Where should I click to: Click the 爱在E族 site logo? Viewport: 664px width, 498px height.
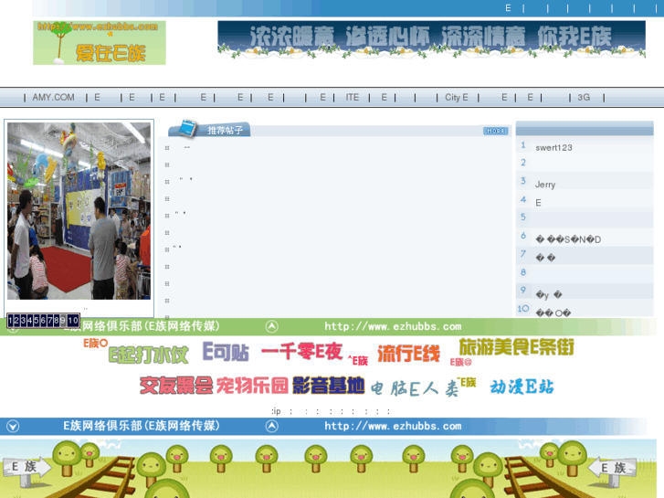coord(99,43)
